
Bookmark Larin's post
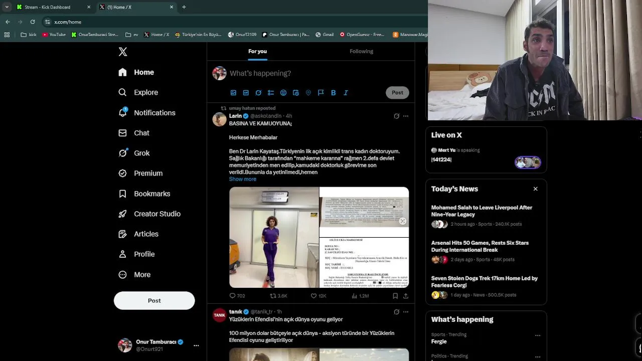[x=395, y=296]
